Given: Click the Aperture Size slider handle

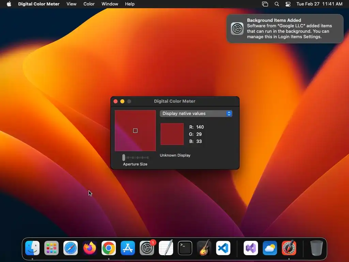Looking at the screenshot, I should coord(124,158).
